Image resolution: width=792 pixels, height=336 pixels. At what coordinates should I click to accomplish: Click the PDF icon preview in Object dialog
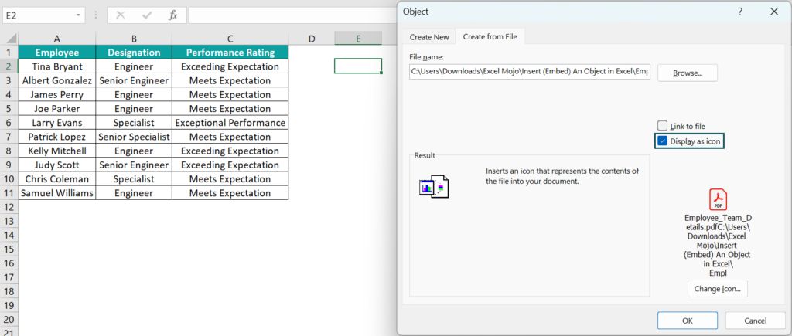point(718,200)
